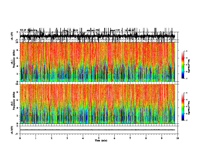Click the ch.1 color bar log(PSD) label
This screenshot has width=200, height=155.
[189, 66]
